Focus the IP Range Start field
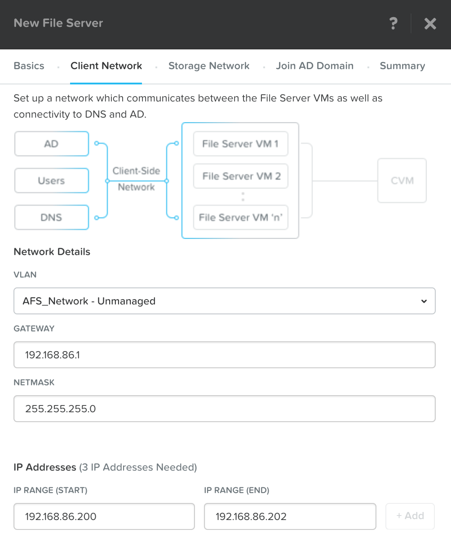 click(104, 516)
